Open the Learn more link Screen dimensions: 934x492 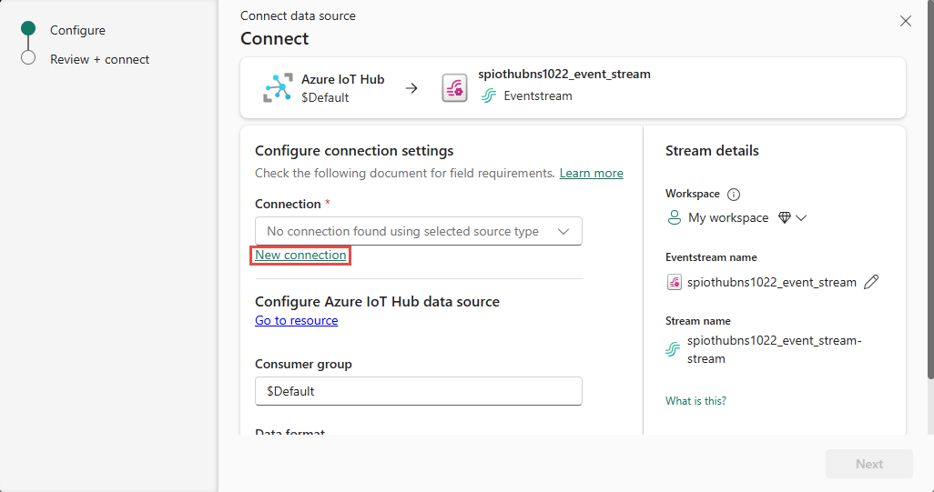pos(591,173)
